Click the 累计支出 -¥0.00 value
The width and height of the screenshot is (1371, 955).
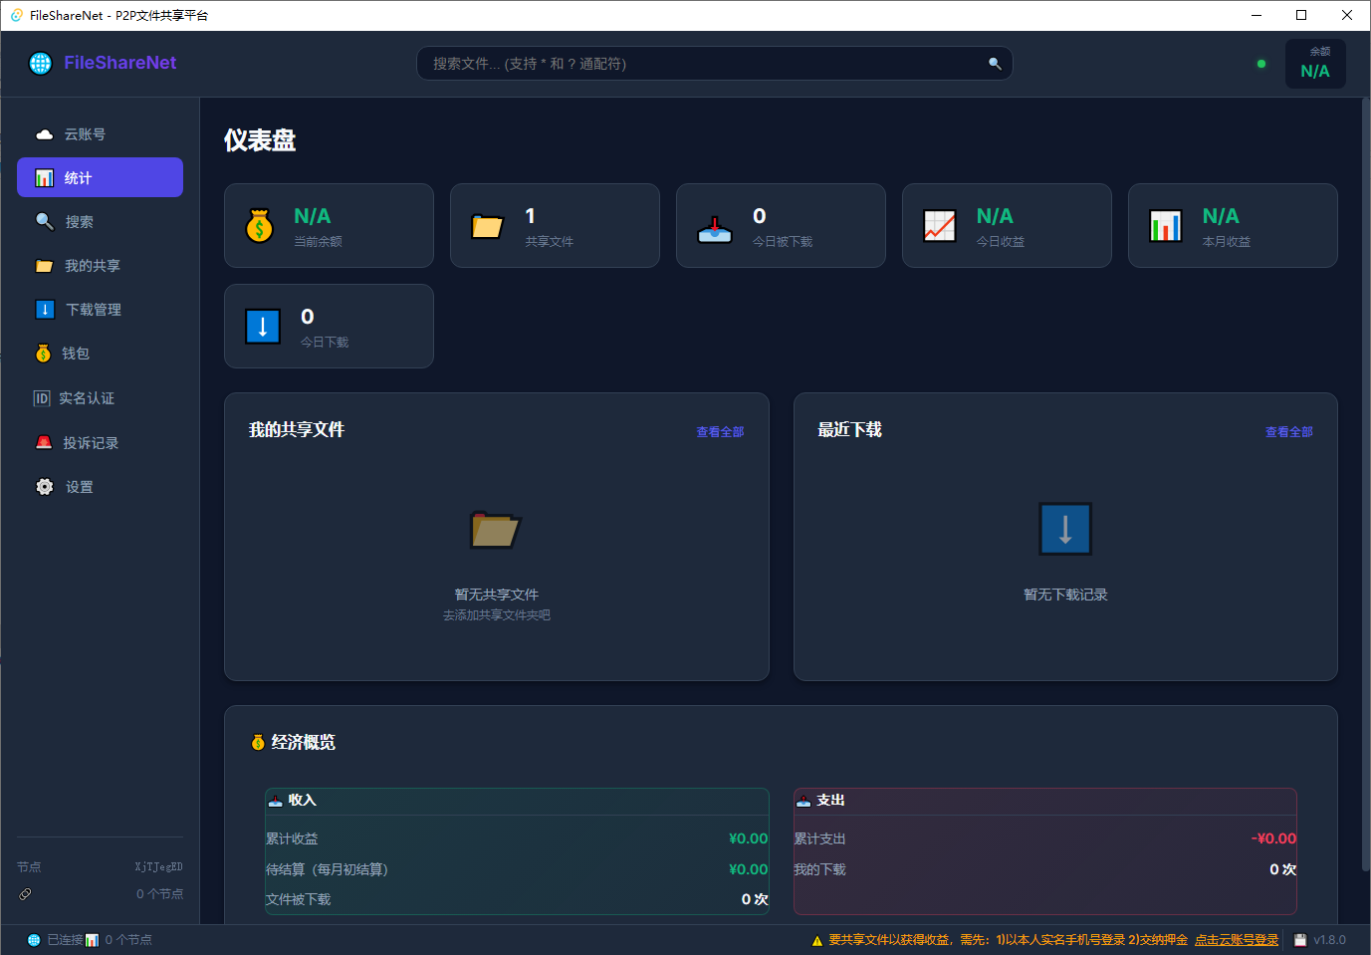pos(1273,838)
